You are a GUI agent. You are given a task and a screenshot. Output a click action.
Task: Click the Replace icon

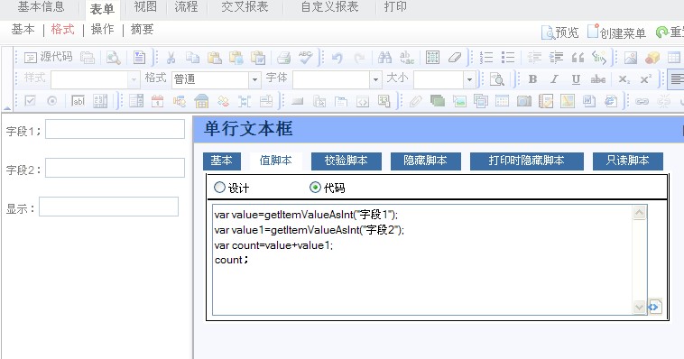[407, 58]
